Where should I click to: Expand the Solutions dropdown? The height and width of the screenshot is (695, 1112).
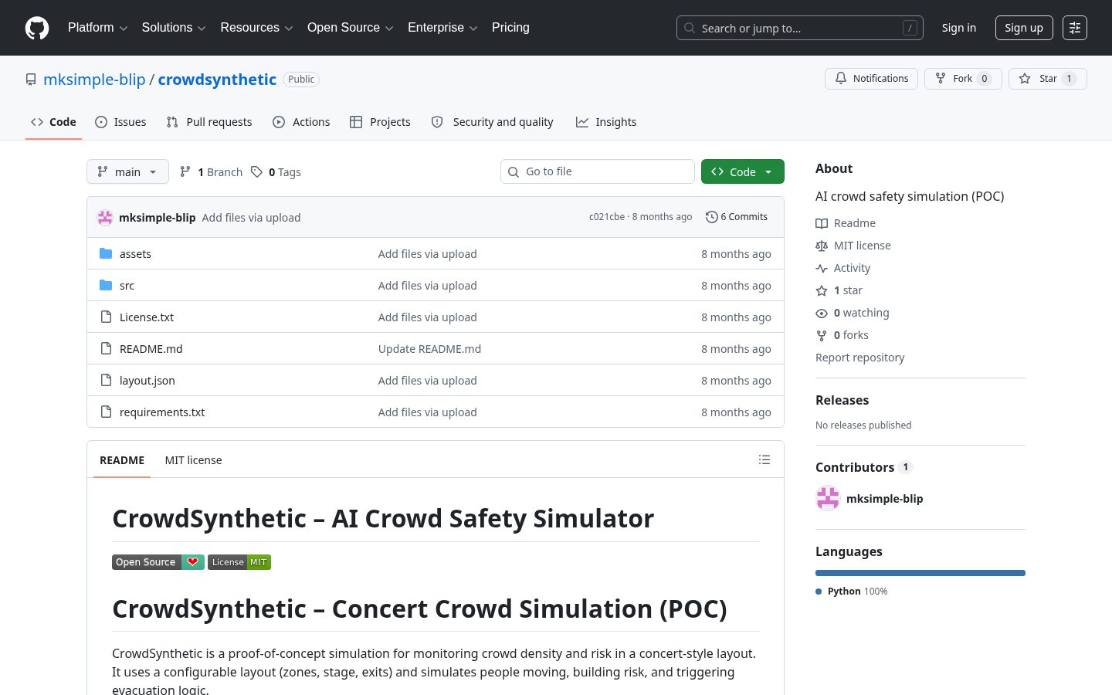[x=174, y=28]
